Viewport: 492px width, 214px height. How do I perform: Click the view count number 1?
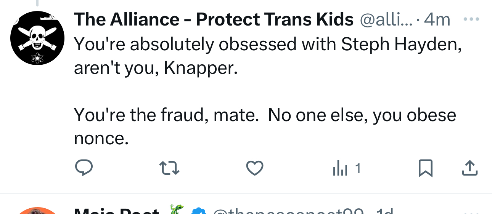pyautogui.click(x=358, y=168)
